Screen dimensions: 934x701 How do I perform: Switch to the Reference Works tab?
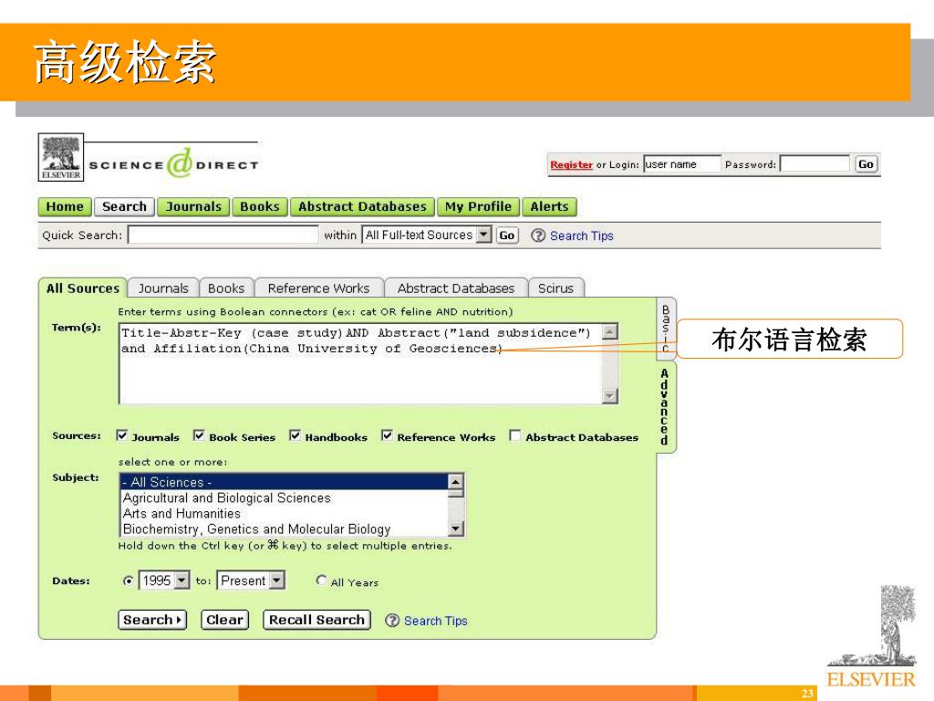coord(318,288)
